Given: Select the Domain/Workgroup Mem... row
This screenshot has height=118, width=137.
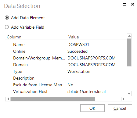Looking at the screenshot, I should click(66, 58).
